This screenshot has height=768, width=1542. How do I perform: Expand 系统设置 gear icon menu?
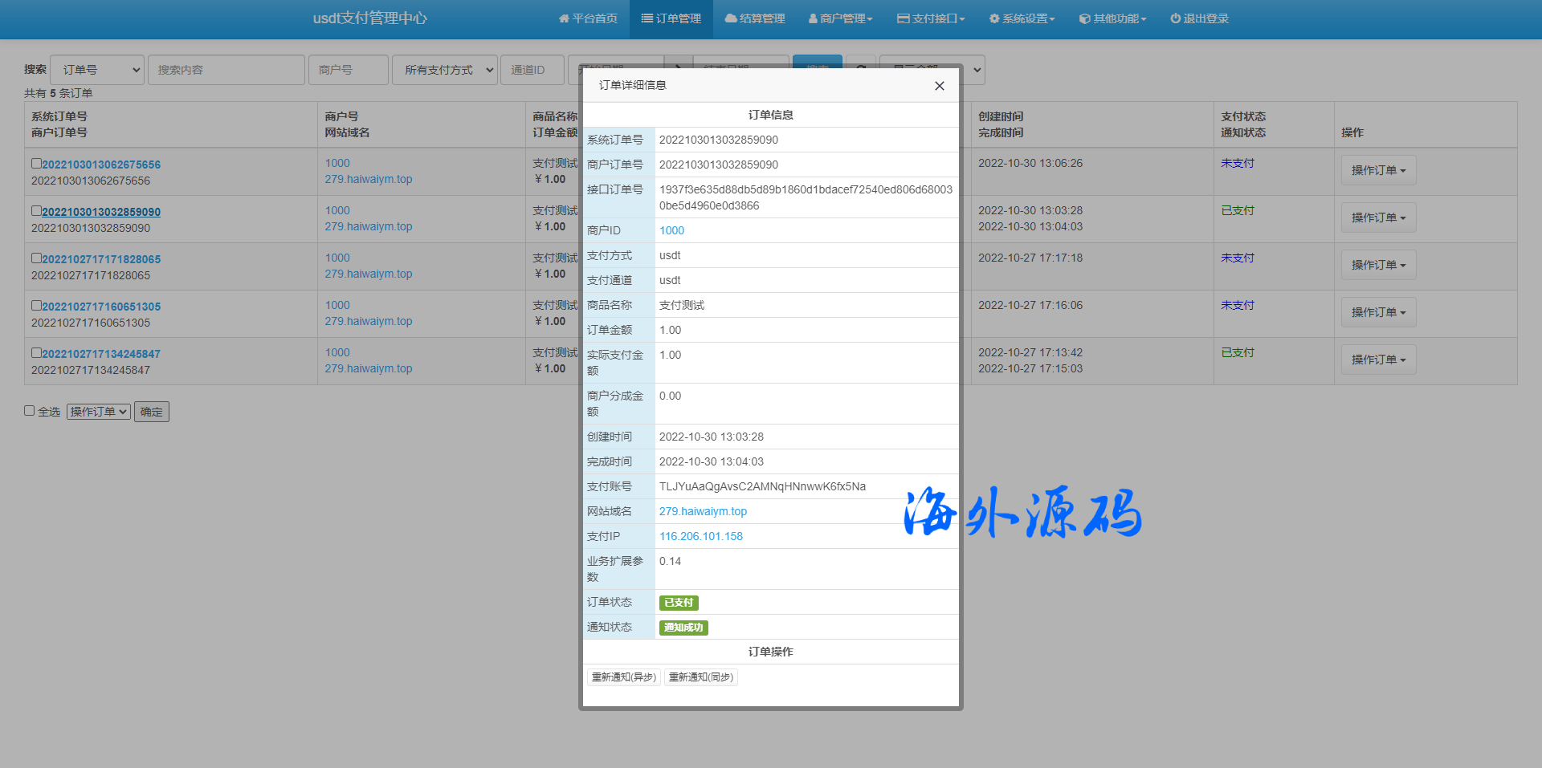1022,18
